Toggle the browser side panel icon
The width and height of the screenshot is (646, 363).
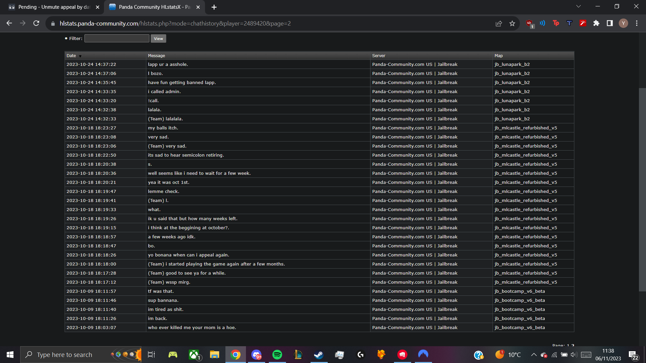610,23
